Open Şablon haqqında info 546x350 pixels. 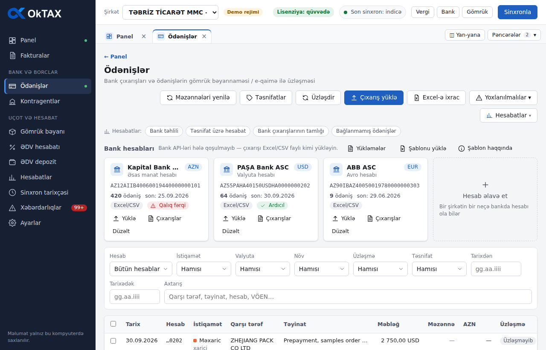pyautogui.click(x=485, y=148)
